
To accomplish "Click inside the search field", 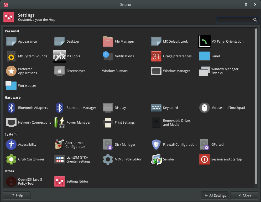I will (x=235, y=20).
